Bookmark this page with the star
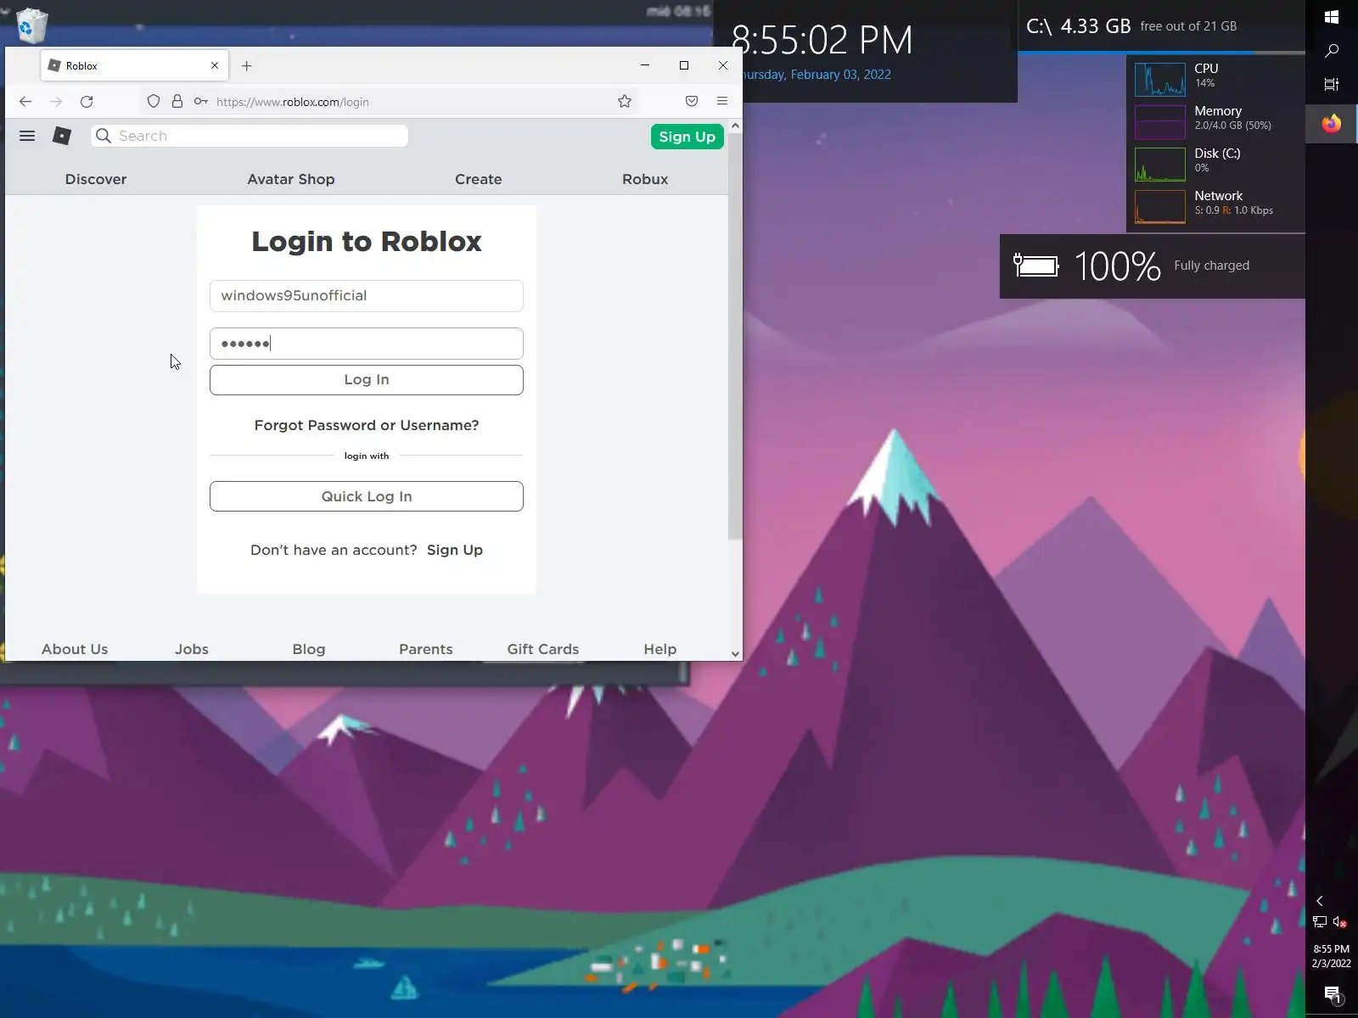 point(625,102)
